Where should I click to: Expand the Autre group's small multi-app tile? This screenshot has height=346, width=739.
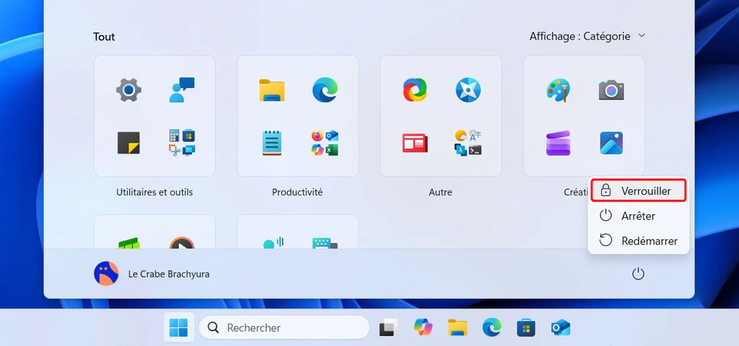point(468,143)
